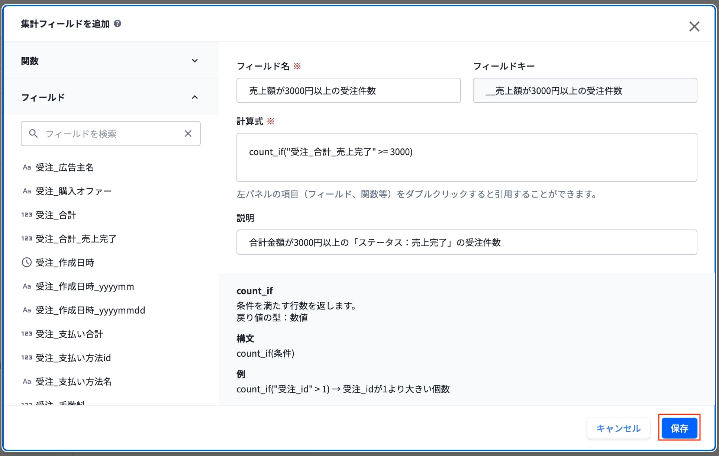The height and width of the screenshot is (456, 719).
Task: Click the number type icon beside 受注_合計
Action: tap(27, 215)
